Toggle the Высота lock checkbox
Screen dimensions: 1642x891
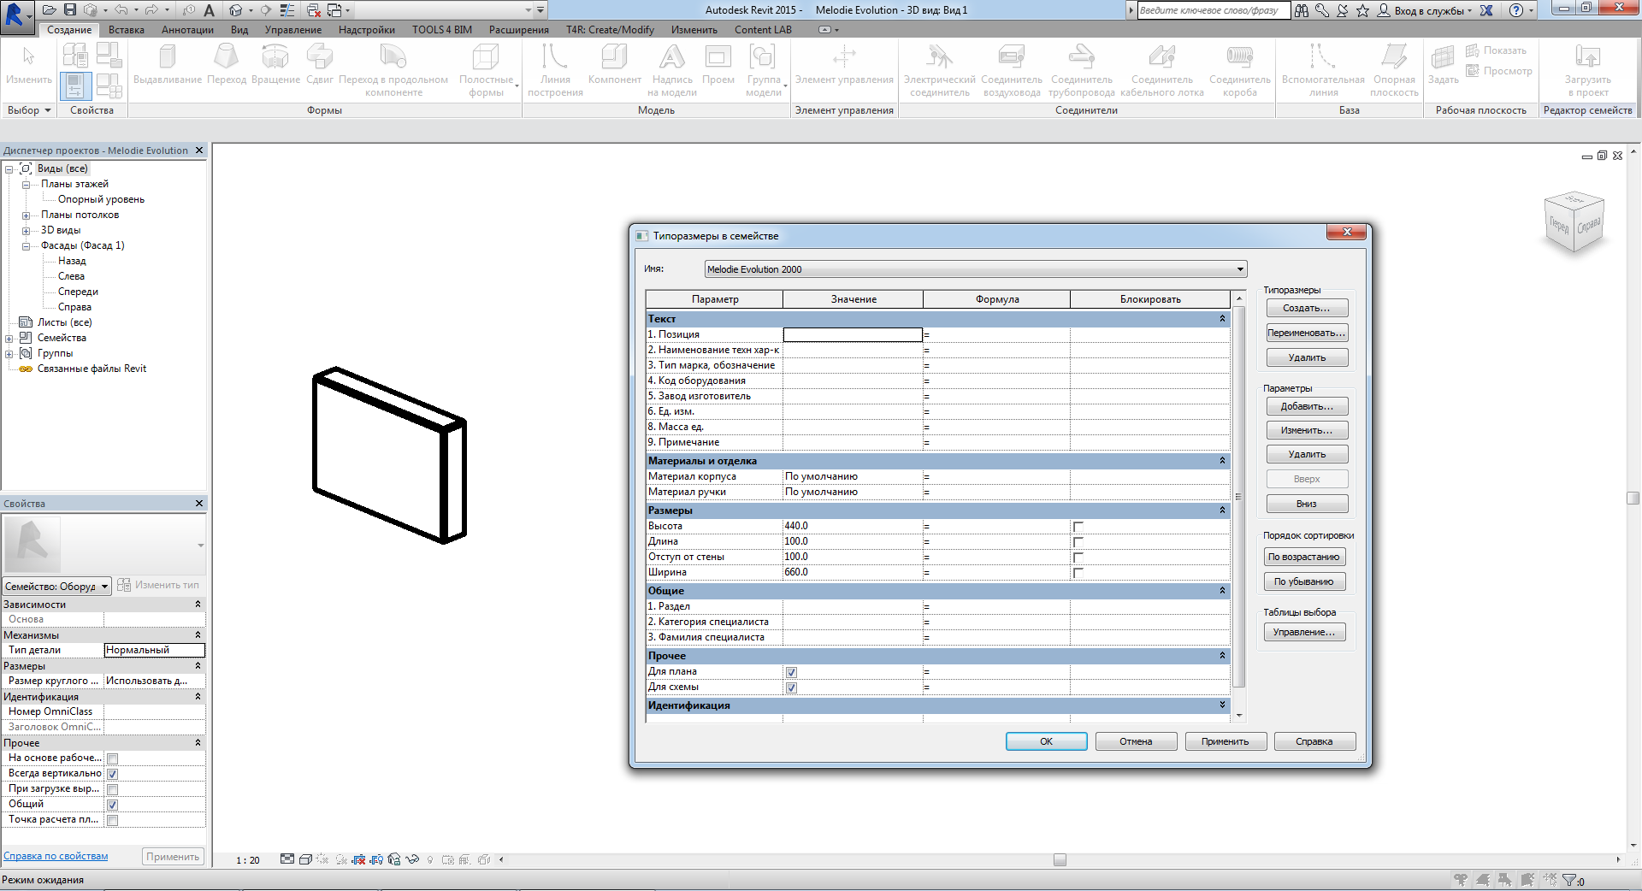[x=1078, y=527]
